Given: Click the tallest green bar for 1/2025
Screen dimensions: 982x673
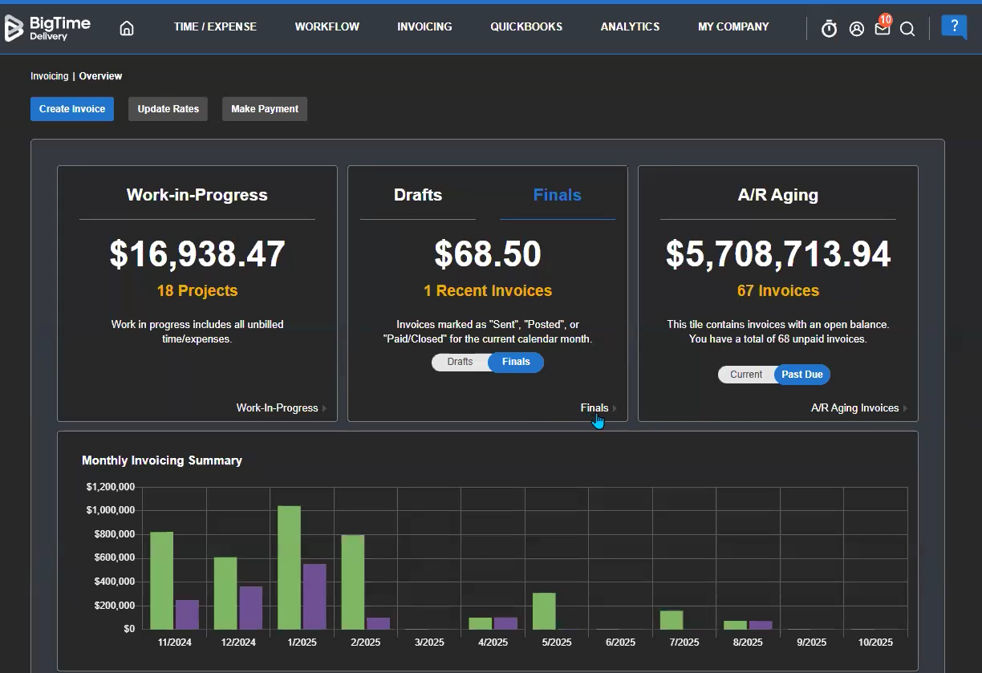Looking at the screenshot, I should [289, 567].
